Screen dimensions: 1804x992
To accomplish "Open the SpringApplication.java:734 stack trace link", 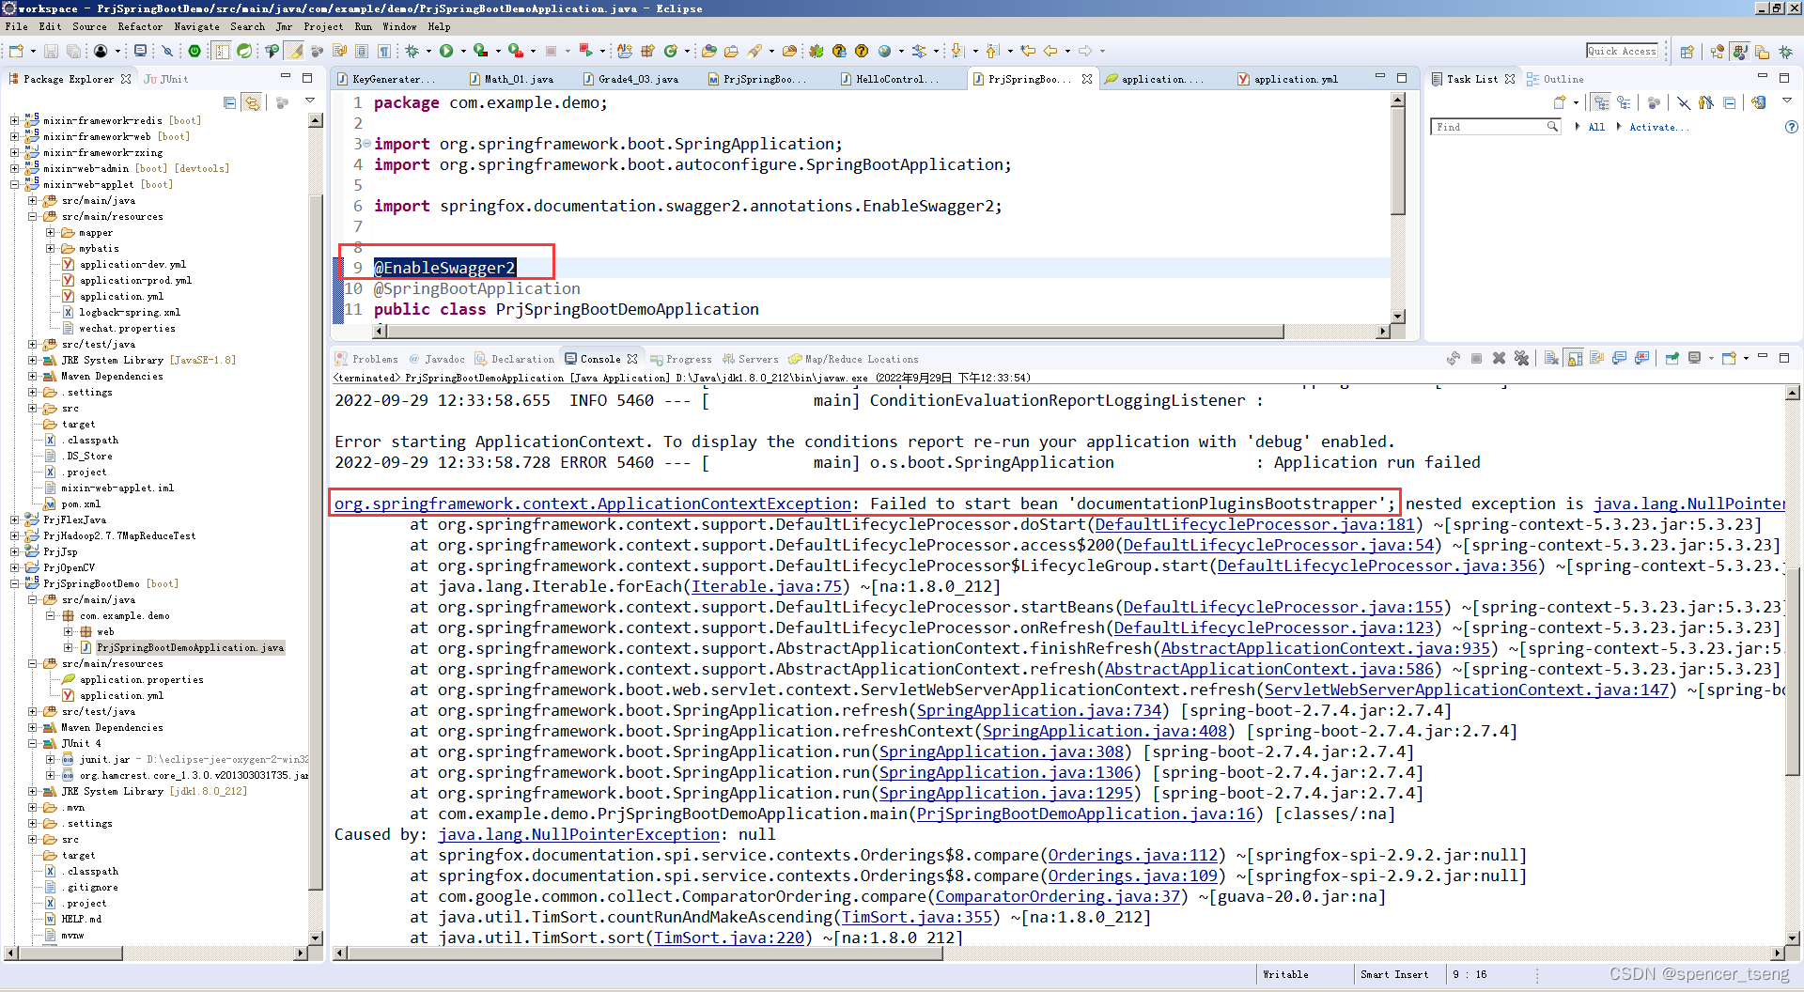I will click(1039, 710).
